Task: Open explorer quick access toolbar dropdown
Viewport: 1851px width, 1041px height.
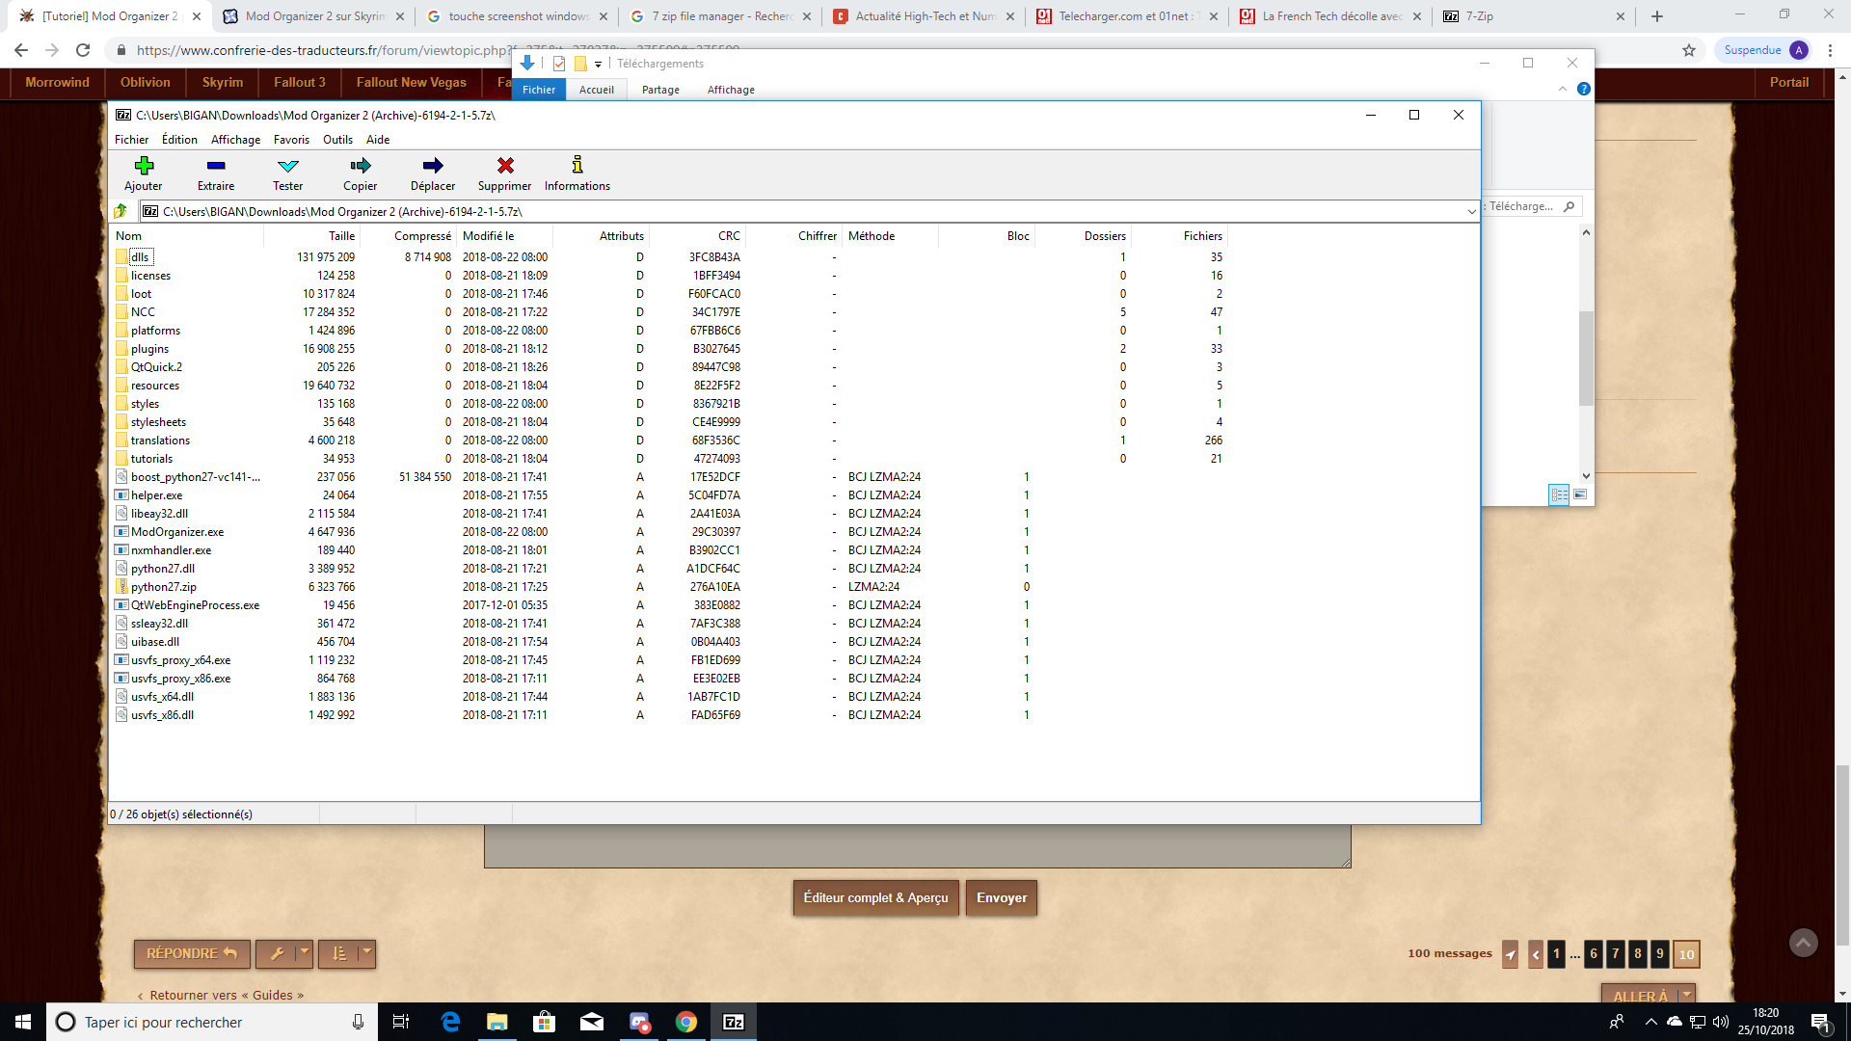Action: point(598,65)
